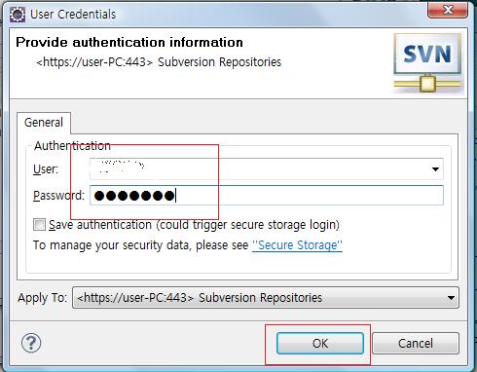
Task: Select the General tab
Action: 44,123
